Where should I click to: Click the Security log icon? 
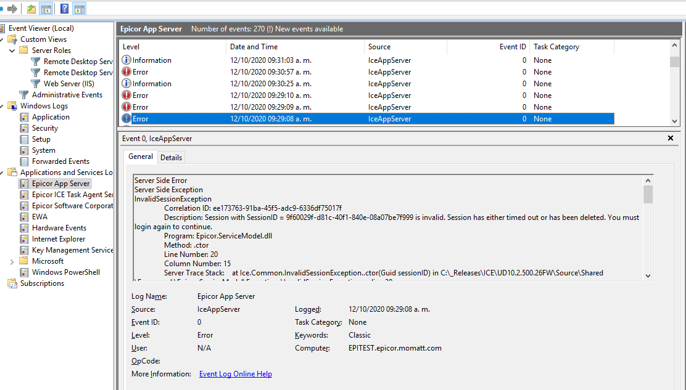(x=24, y=128)
